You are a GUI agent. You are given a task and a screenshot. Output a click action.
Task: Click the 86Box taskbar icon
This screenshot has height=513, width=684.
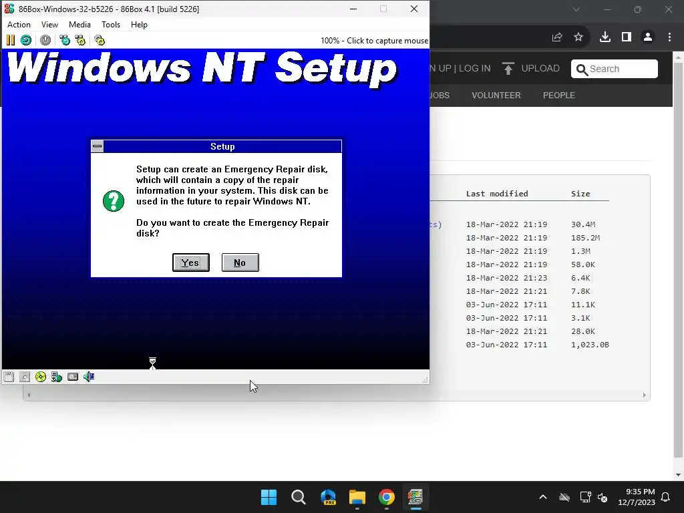[415, 497]
